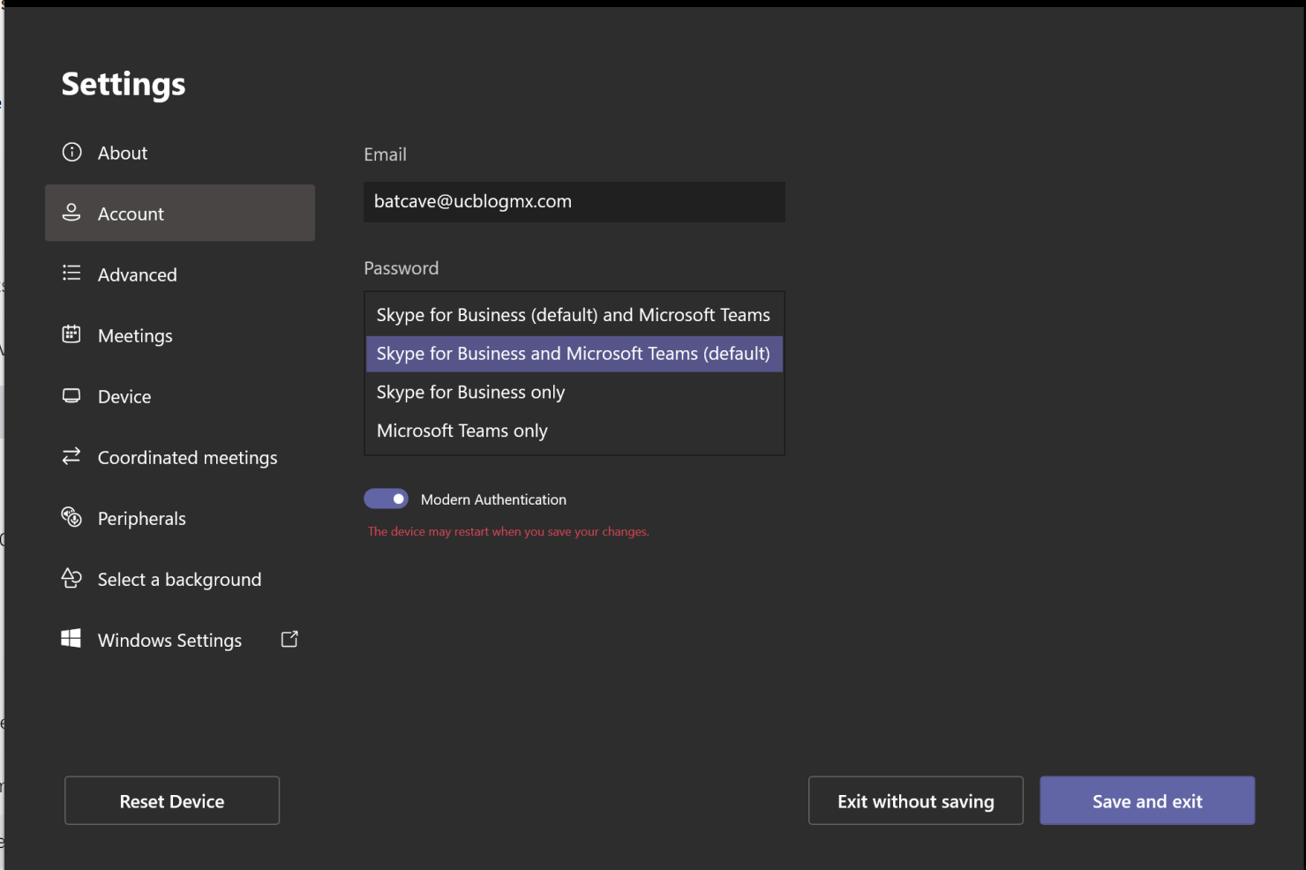Disable the Modern Authentication toggle
Screen dimensions: 1306x870
click(387, 499)
